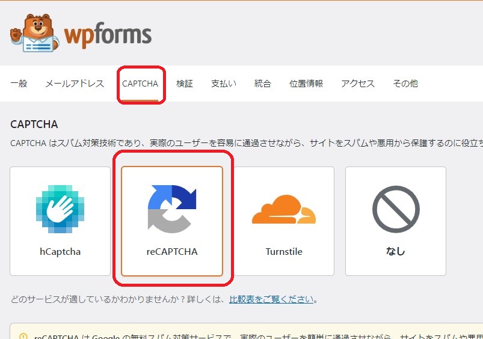483x339 pixels.
Task: Open the 比較表をご覧ください link
Action: point(271,299)
